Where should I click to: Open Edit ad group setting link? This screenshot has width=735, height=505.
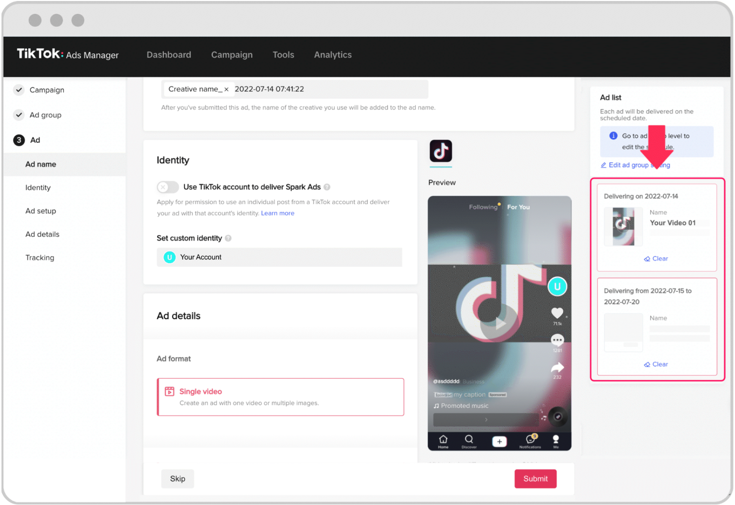point(635,165)
